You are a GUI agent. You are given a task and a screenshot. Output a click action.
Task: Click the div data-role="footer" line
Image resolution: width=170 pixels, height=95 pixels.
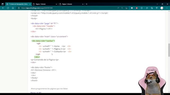click(41, 68)
